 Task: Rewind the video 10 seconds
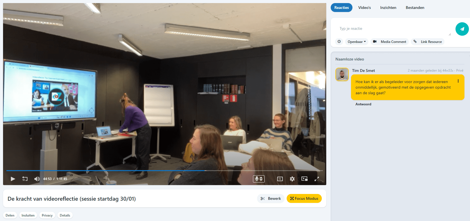(25, 179)
